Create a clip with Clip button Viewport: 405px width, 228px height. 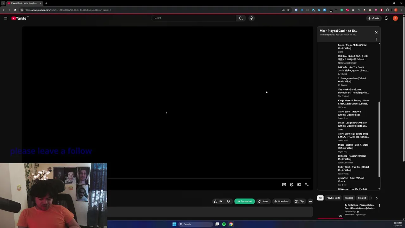point(299,201)
